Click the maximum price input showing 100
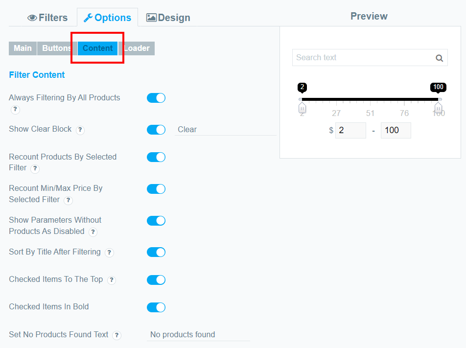Viewport: 466px width, 348px height. pos(396,130)
